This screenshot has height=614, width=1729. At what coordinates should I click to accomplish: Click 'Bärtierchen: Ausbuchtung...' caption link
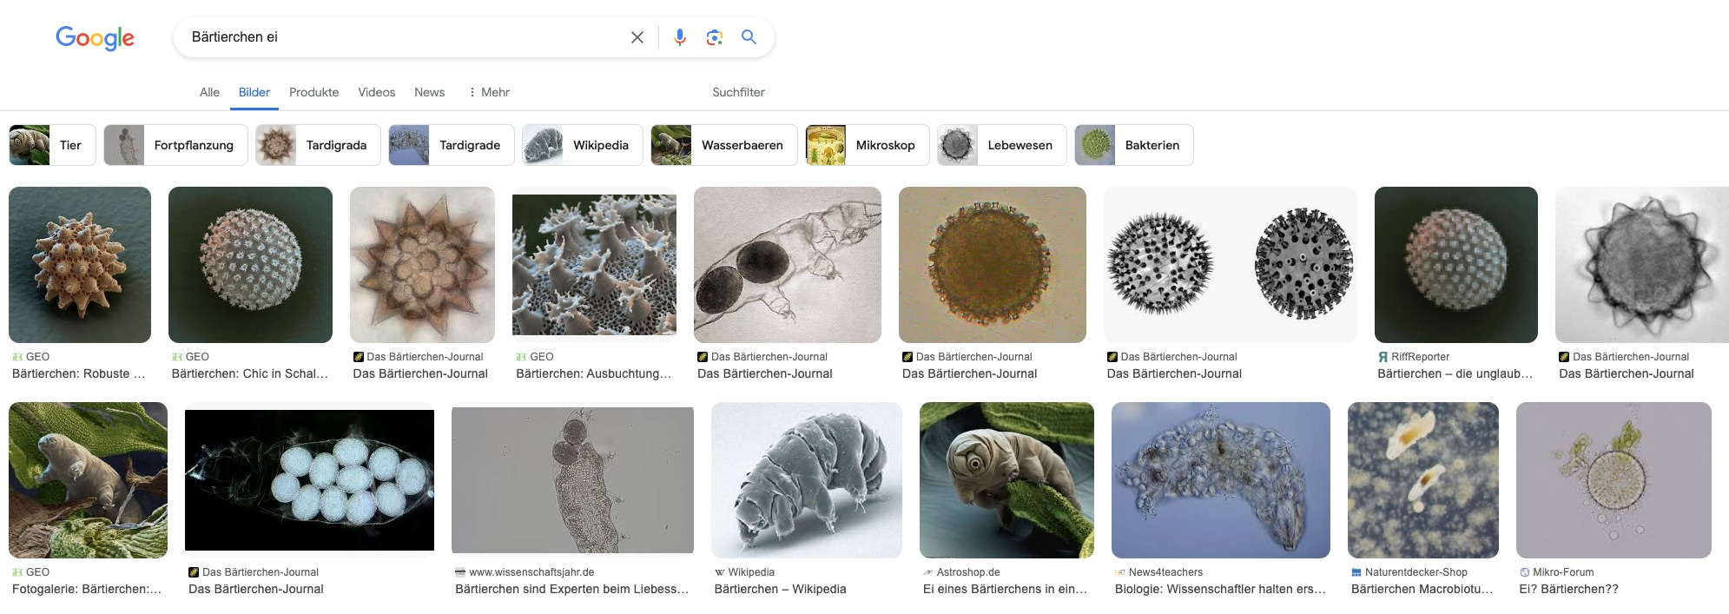(594, 373)
